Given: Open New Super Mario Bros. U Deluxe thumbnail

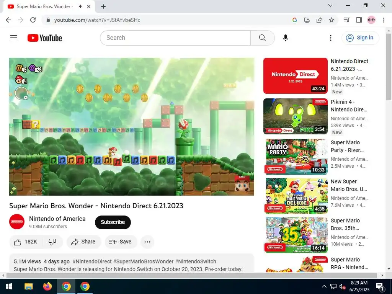Looking at the screenshot, I should coord(296,196).
